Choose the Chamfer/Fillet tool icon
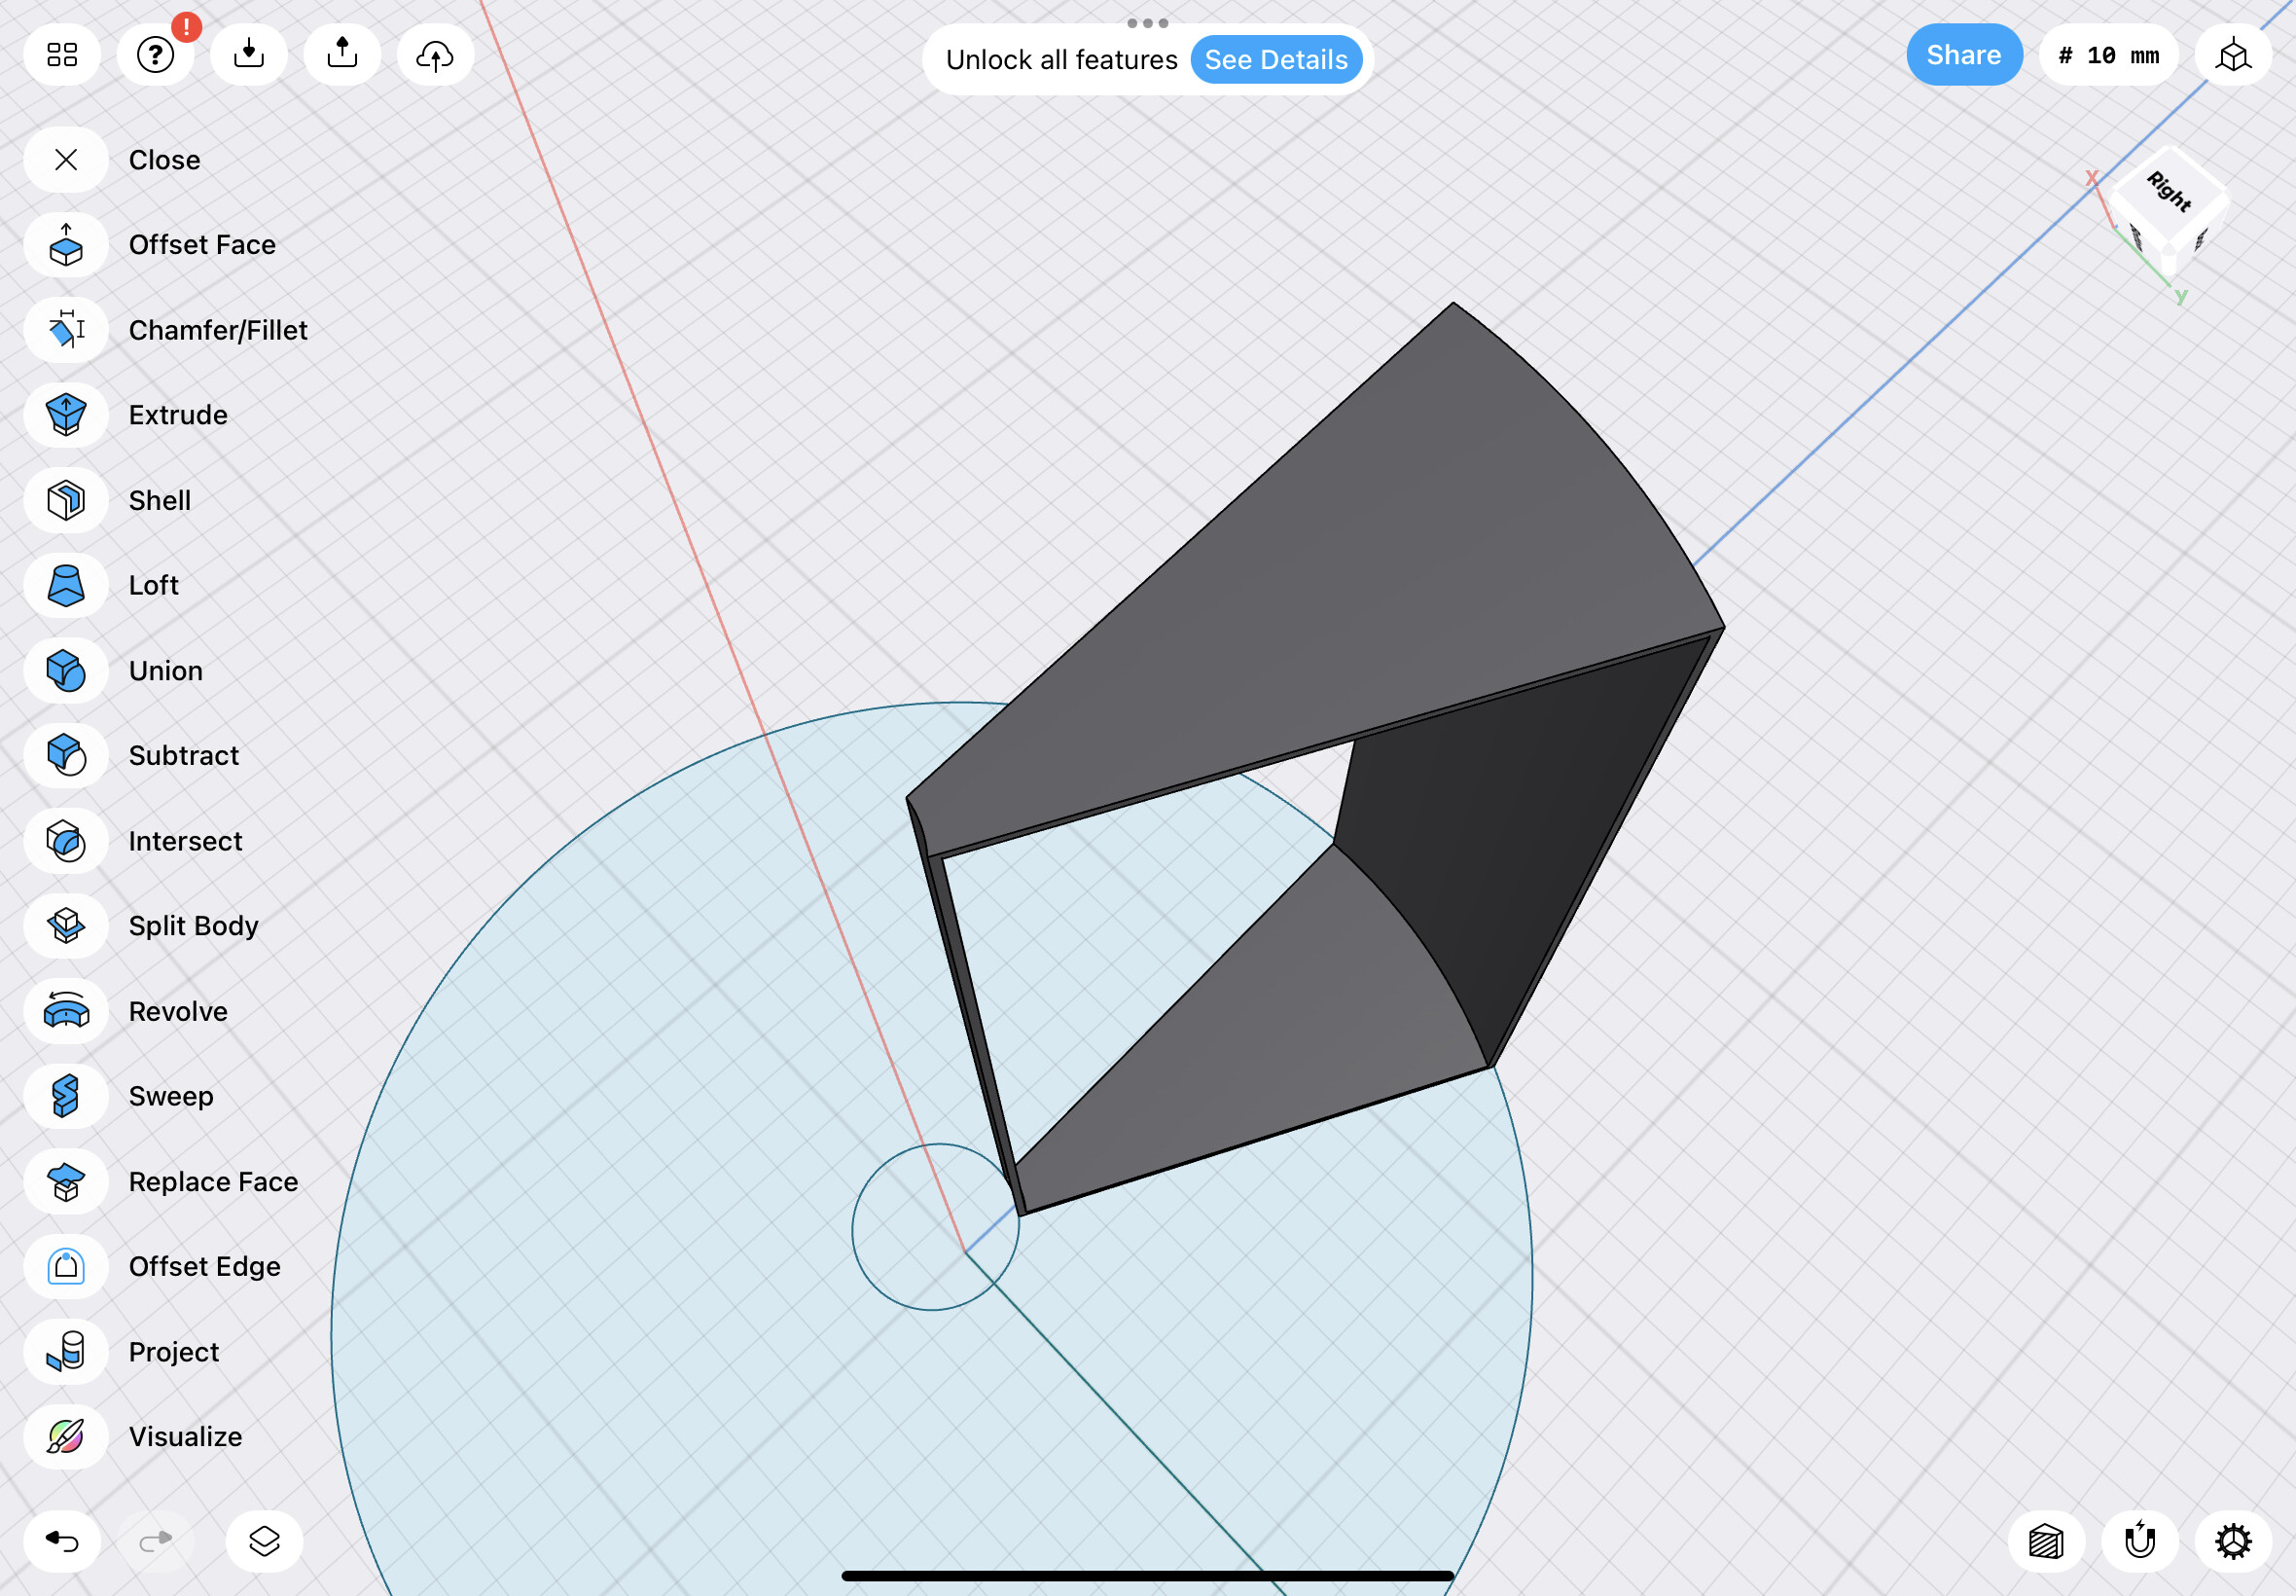 pyautogui.click(x=66, y=330)
